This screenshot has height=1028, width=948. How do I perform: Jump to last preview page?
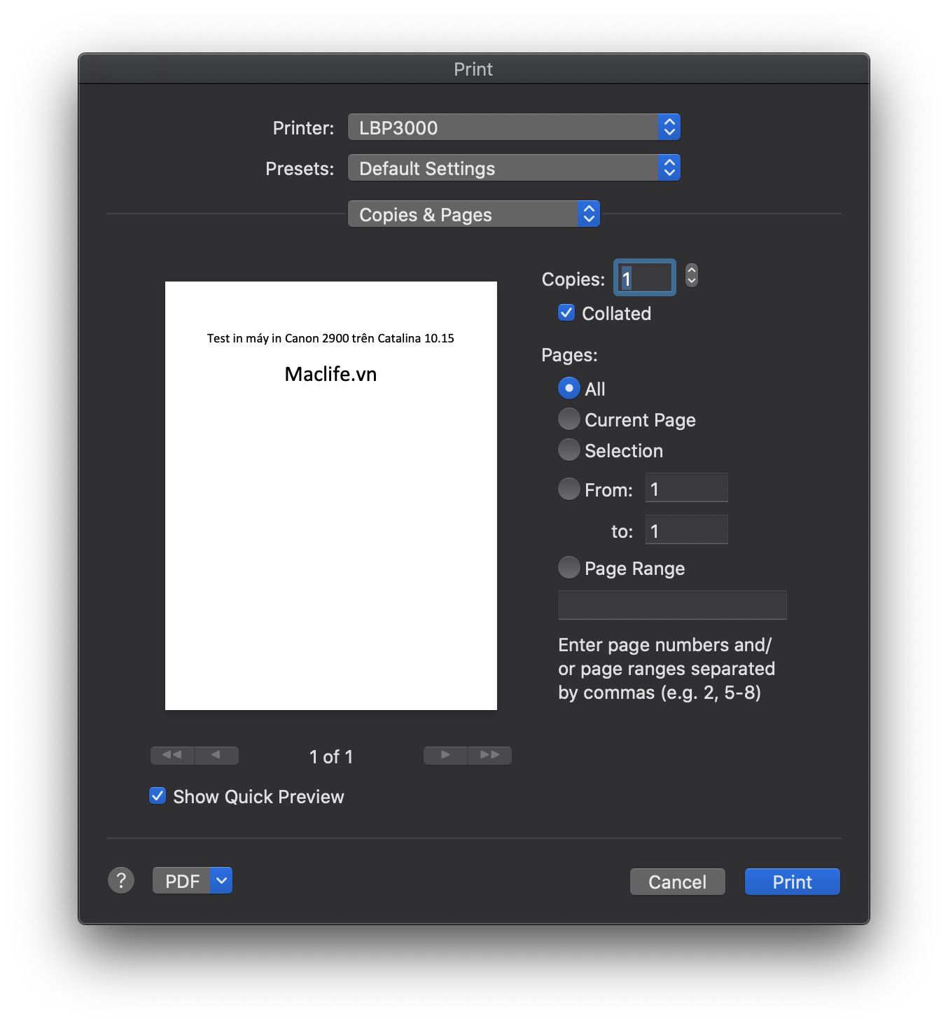coord(490,755)
